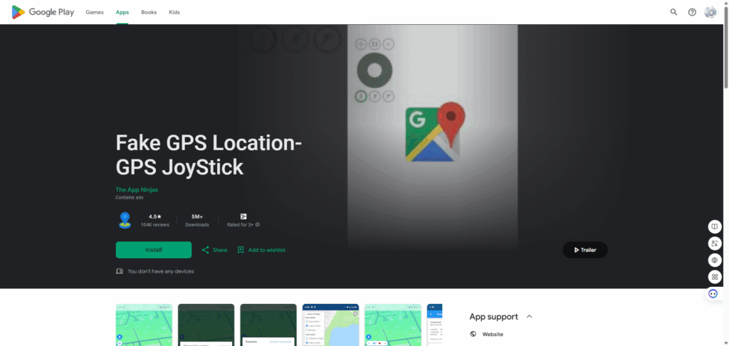Click the content rating info icon
729x346 pixels.
point(258,224)
